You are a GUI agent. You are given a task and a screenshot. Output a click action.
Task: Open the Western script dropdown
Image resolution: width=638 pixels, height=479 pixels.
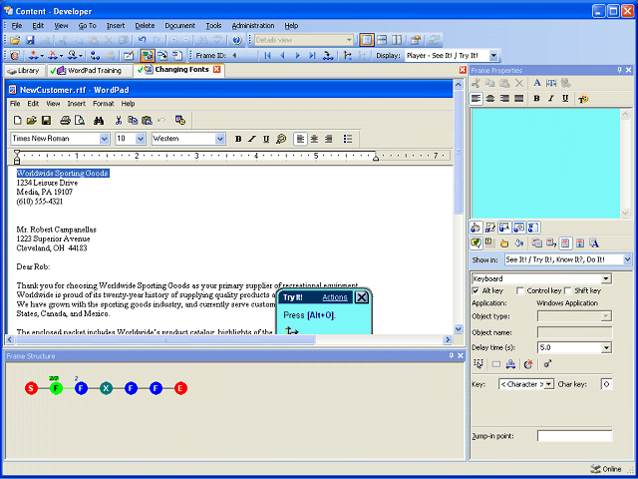tap(220, 139)
